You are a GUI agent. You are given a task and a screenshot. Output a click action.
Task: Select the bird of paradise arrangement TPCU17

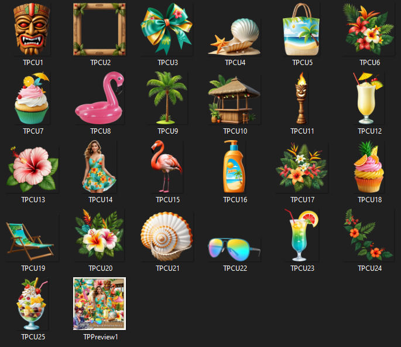pyautogui.click(x=301, y=168)
